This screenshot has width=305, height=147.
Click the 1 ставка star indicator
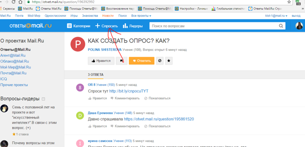[x=20, y=134]
